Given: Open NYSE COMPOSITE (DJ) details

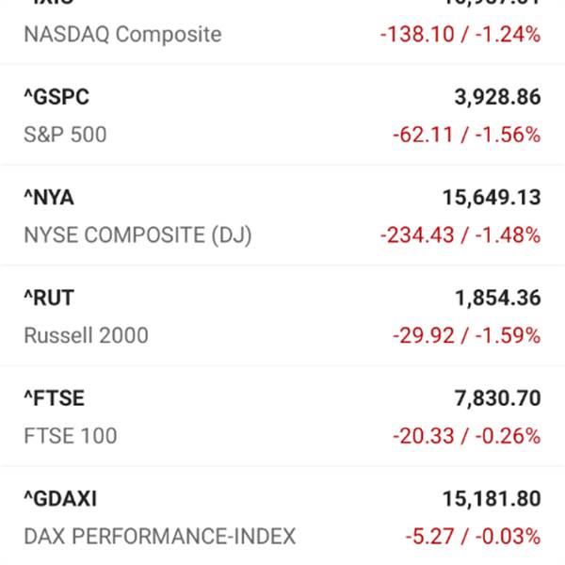Looking at the screenshot, I should (137, 235).
